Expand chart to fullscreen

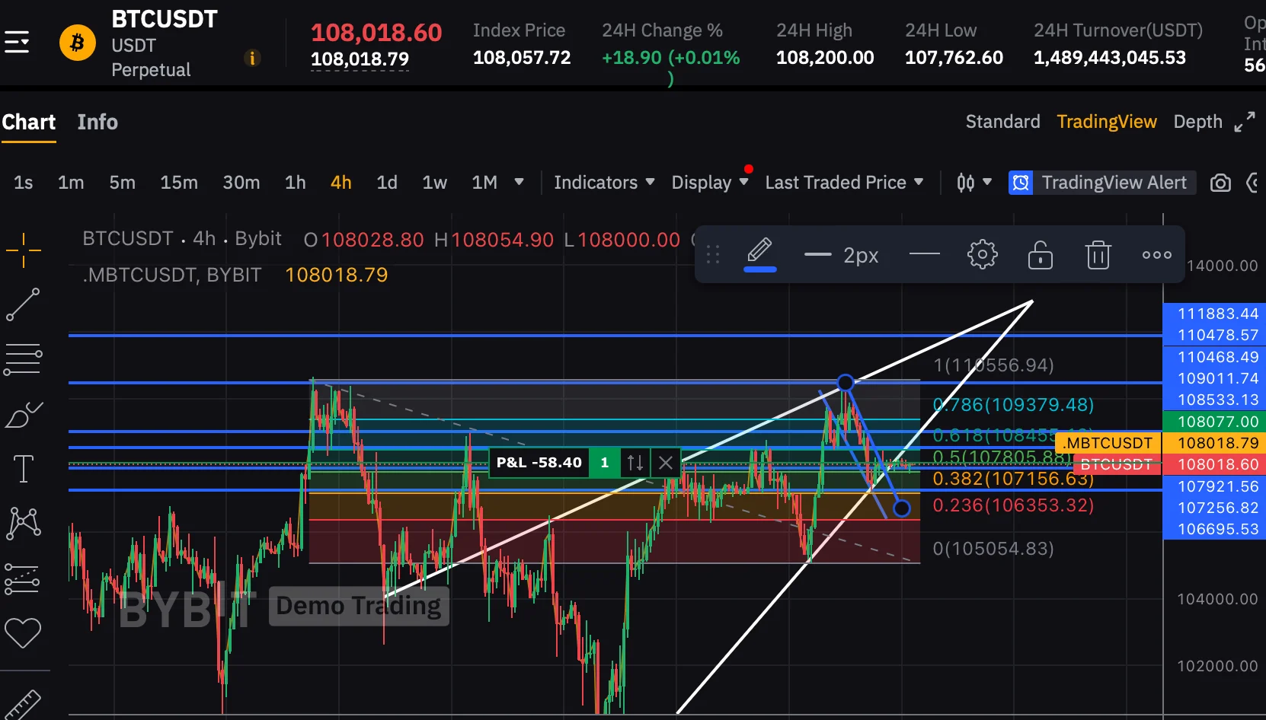point(1245,122)
